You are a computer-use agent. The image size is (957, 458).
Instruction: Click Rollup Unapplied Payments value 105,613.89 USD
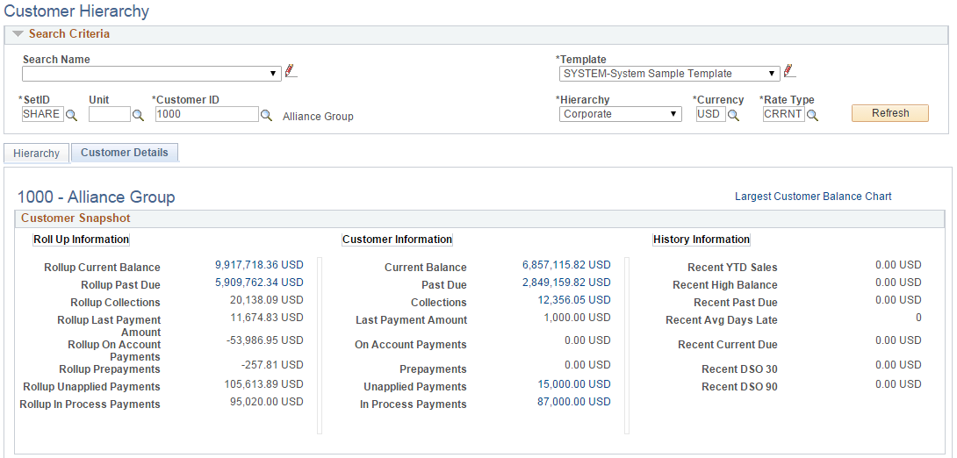click(263, 384)
